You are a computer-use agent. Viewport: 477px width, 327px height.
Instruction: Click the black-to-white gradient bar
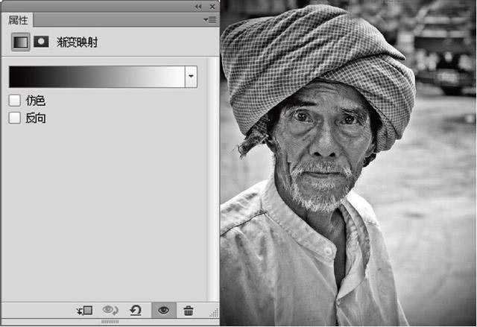pyautogui.click(x=96, y=77)
